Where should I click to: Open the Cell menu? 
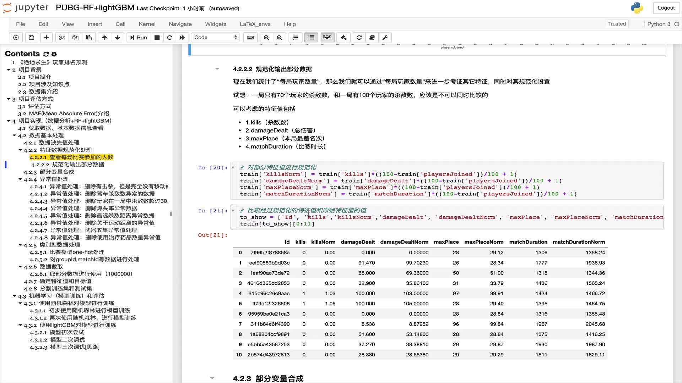[x=120, y=24]
